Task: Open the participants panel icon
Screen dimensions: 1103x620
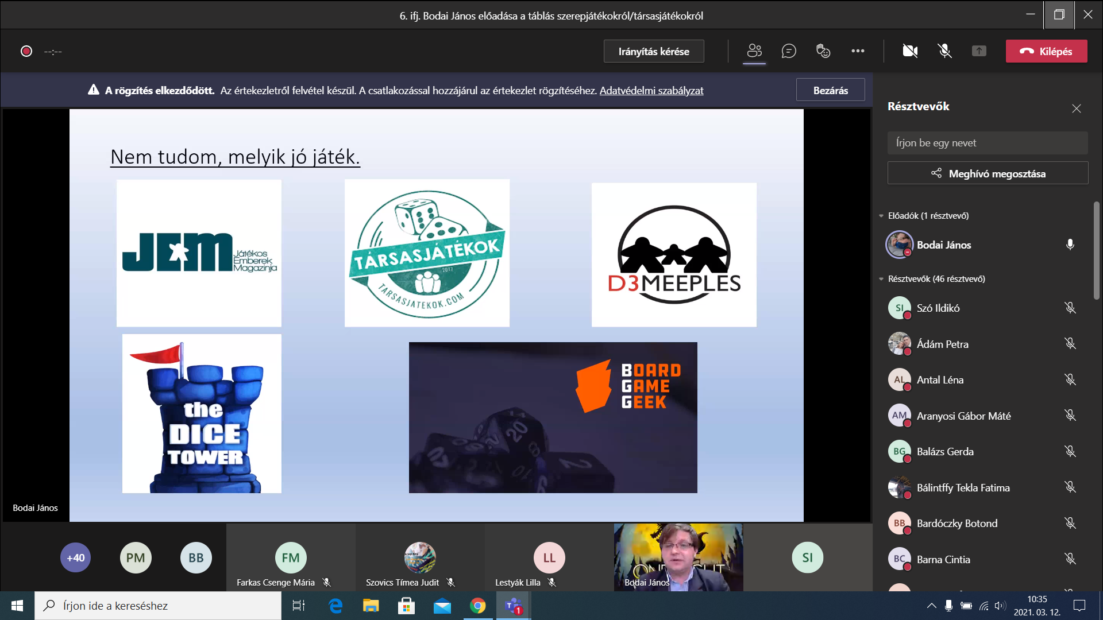Action: [754, 51]
